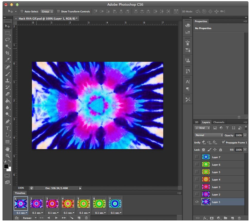Expand the Group auto-select dropdown

tap(47, 11)
